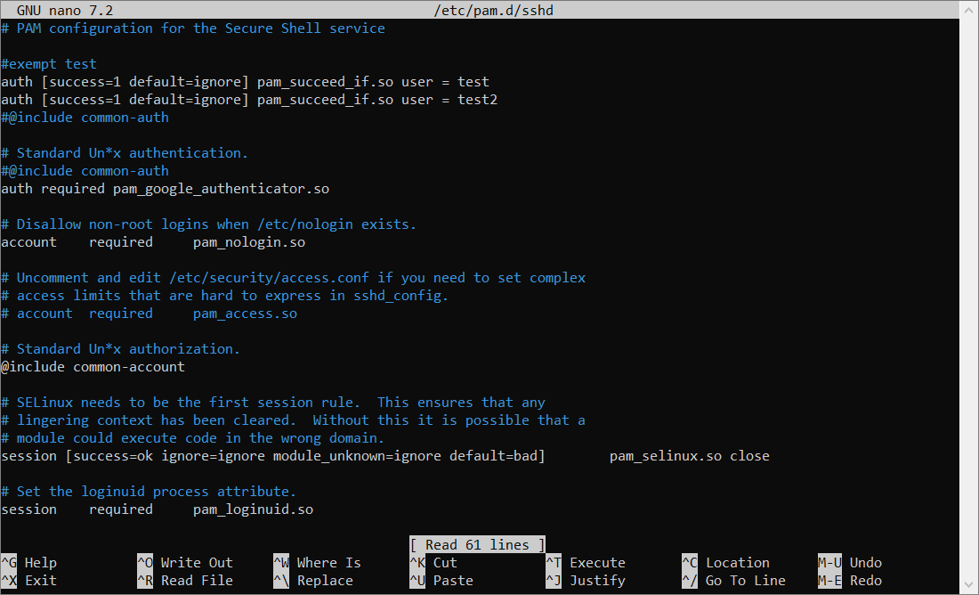Click the ^/ Go To Line shortcut
Viewport: 979px width, 595px height.
click(733, 581)
